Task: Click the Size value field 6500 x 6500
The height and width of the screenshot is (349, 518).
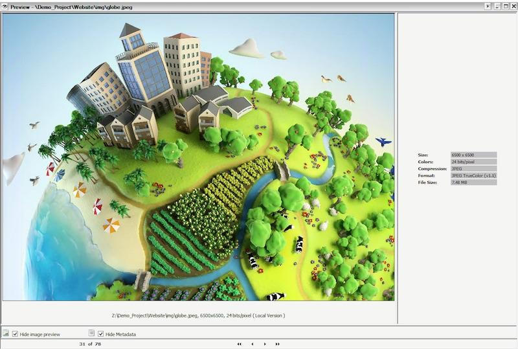Action: click(473, 155)
